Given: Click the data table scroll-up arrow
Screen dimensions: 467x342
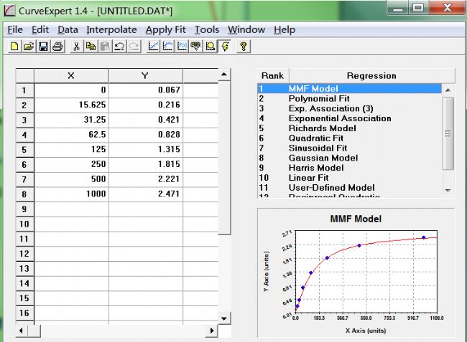Looking at the screenshot, I should point(224,75).
